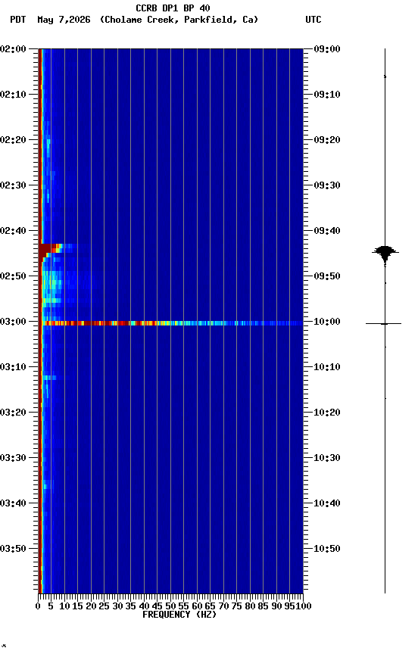Click the '02:30' PDT time label

click(x=13, y=185)
